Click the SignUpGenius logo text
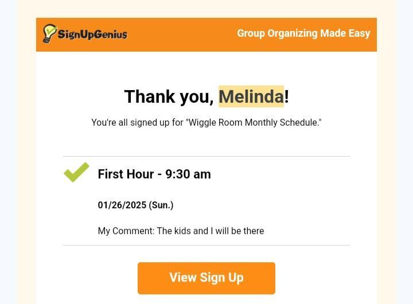 click(92, 34)
